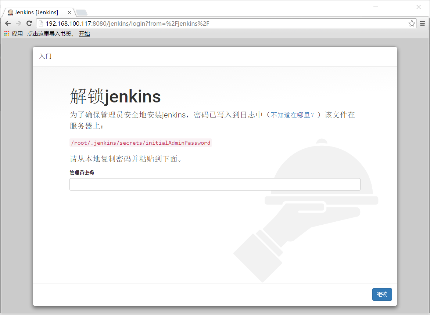
Task: Click the initialAdminPassword file path text
Action: tap(141, 143)
